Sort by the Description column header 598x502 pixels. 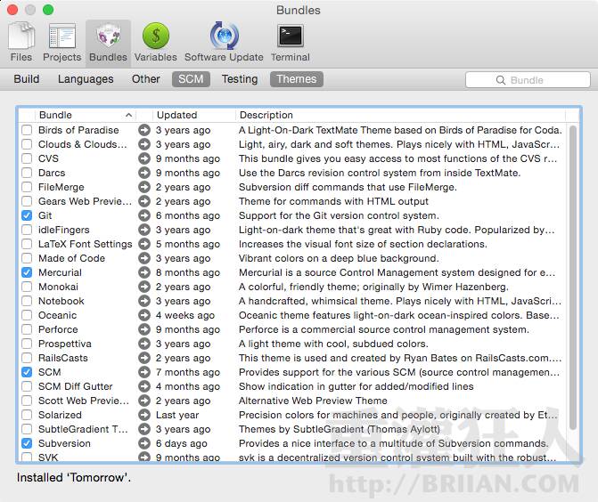(400, 115)
